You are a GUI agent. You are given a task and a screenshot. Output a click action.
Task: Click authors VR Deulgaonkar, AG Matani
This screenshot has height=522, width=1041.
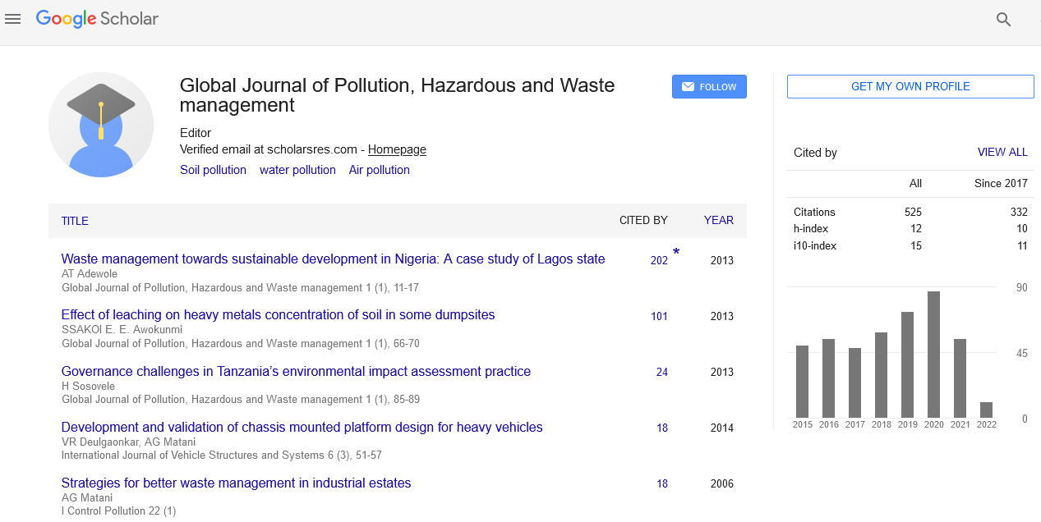click(x=128, y=442)
